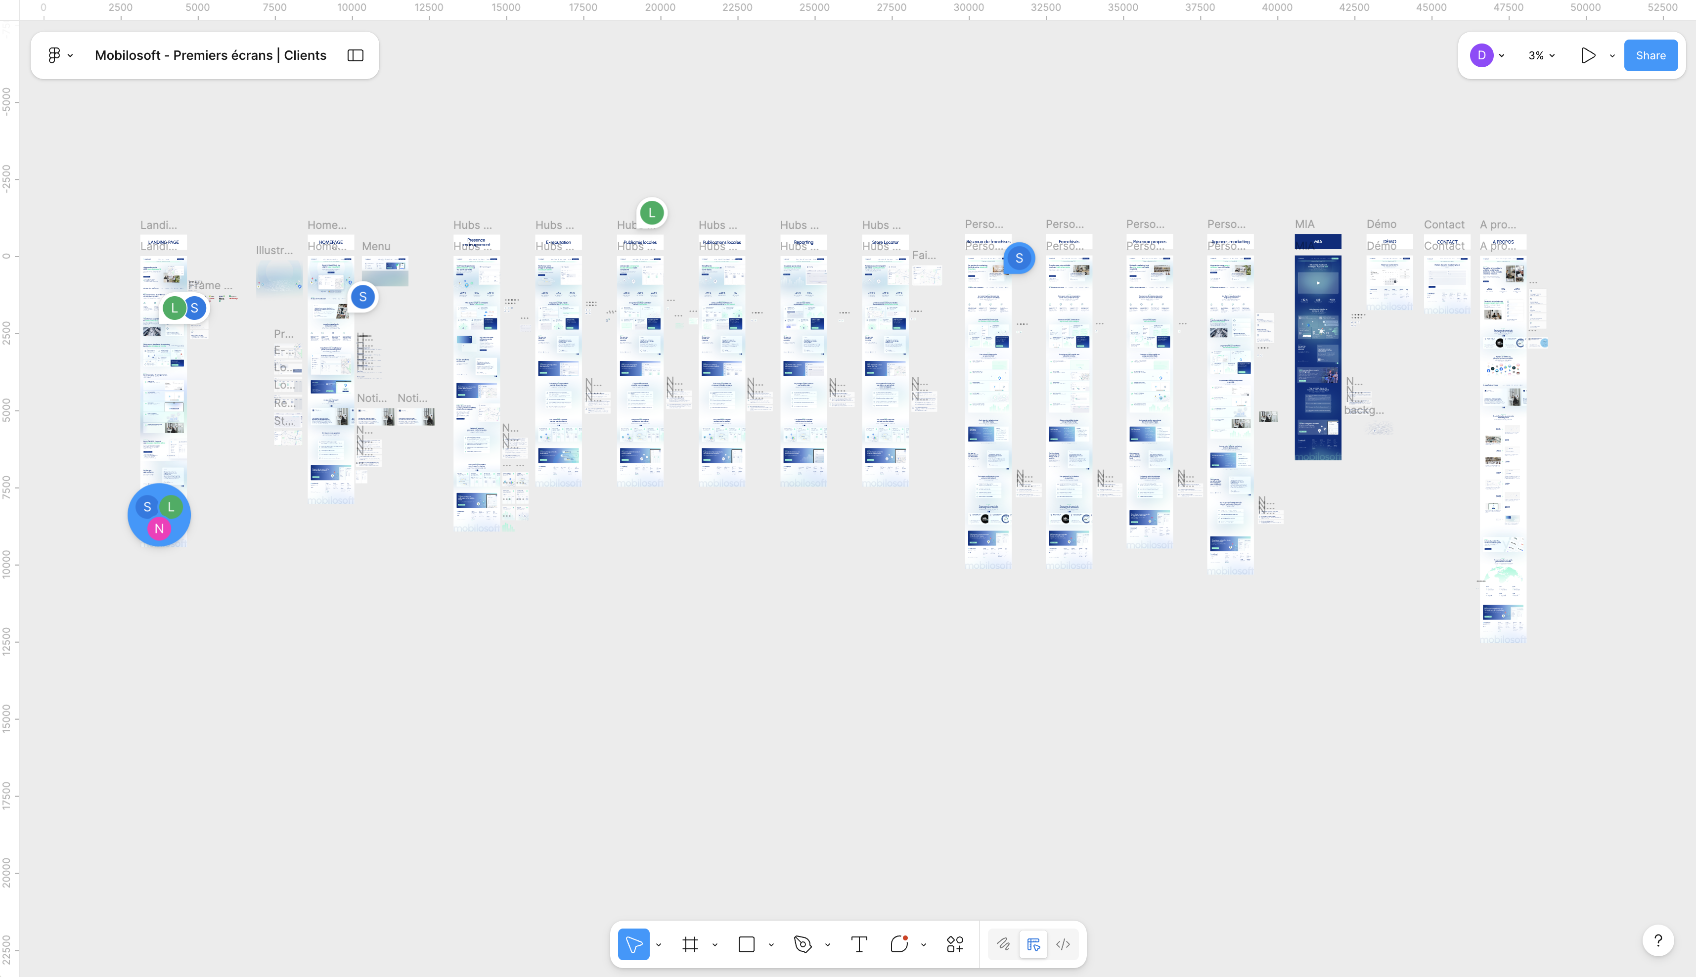The width and height of the screenshot is (1696, 977).
Task: Click the Share button
Action: [1651, 56]
